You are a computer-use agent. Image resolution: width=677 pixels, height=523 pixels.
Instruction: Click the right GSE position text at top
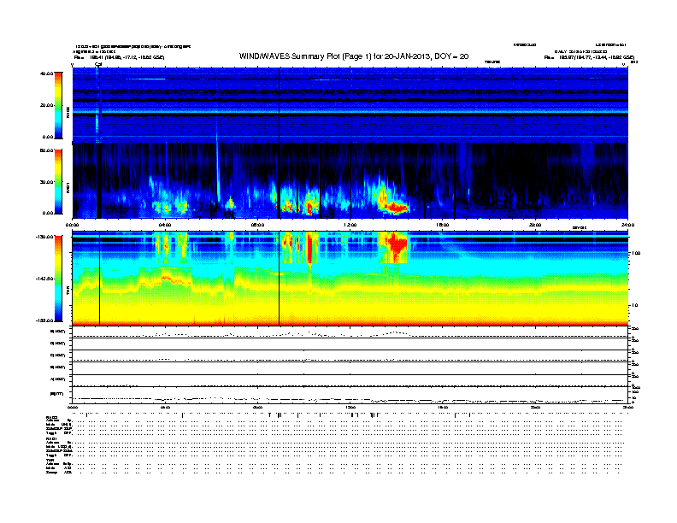pyautogui.click(x=589, y=57)
